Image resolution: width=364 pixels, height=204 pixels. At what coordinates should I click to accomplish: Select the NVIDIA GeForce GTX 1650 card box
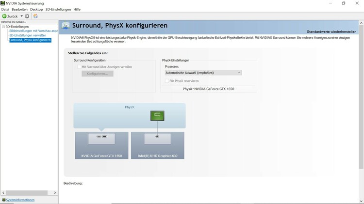pos(101,145)
